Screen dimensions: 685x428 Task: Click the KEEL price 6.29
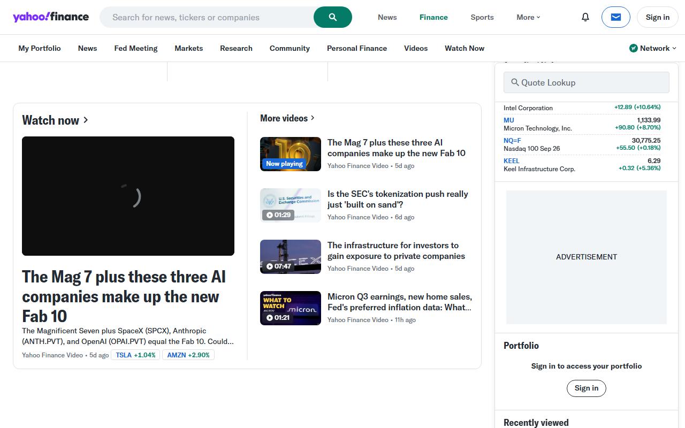(x=654, y=160)
